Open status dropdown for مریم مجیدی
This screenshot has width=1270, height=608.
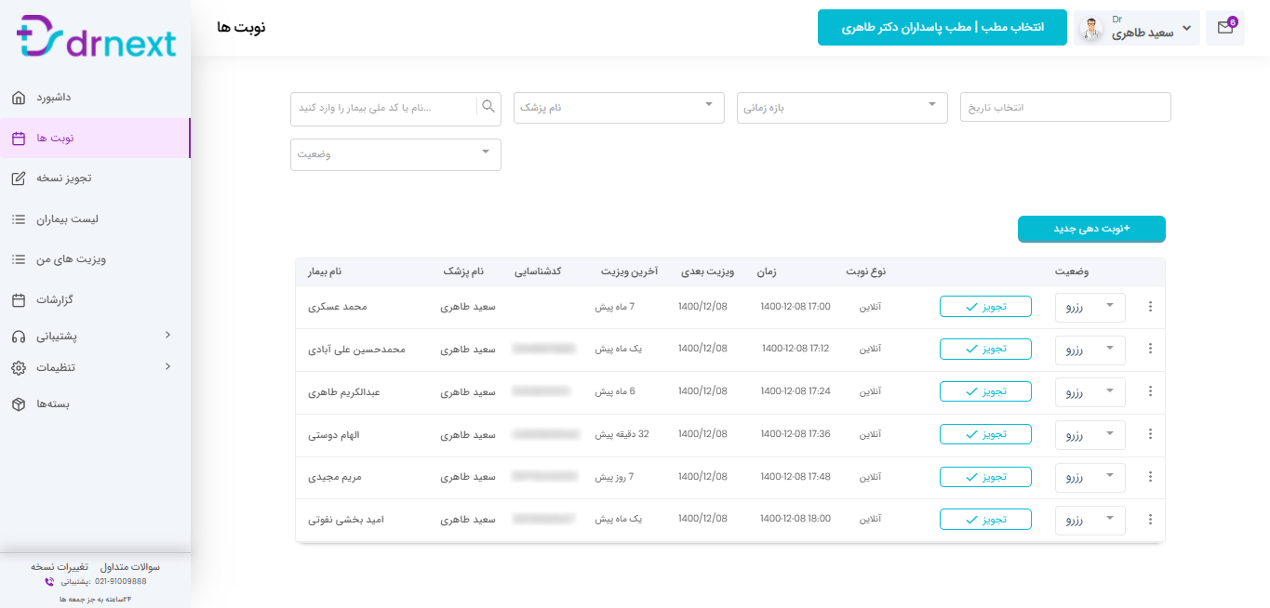click(1090, 479)
